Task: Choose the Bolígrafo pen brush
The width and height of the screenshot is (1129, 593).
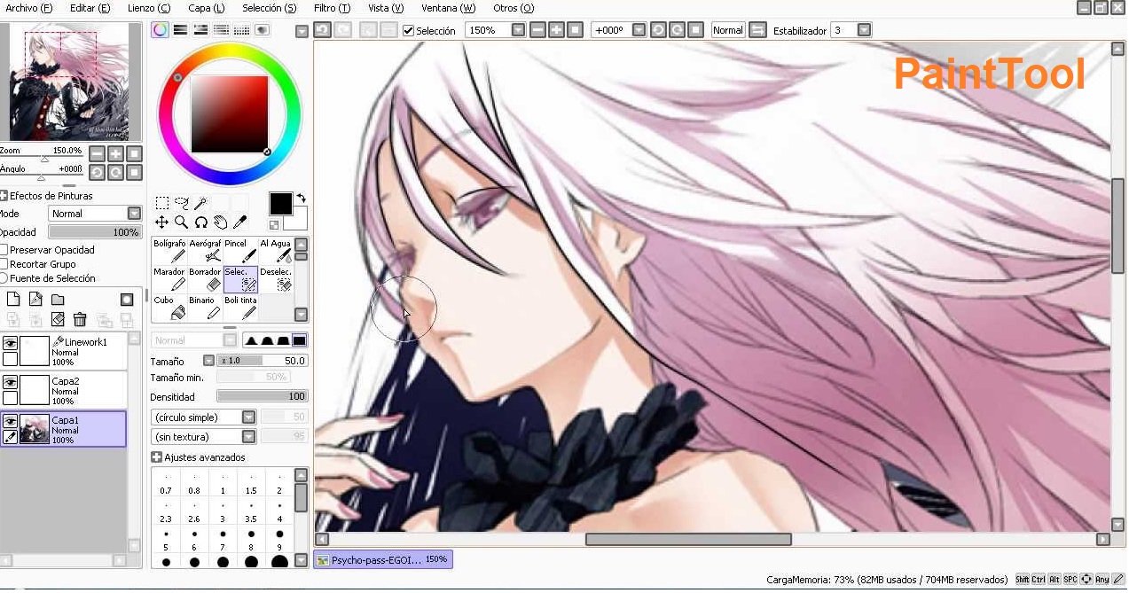Action: [x=169, y=251]
